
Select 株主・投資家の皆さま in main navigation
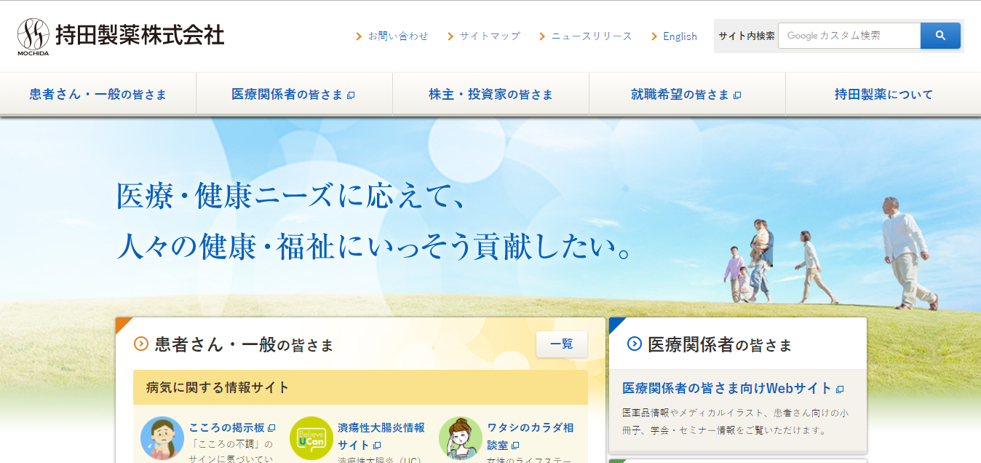(490, 95)
